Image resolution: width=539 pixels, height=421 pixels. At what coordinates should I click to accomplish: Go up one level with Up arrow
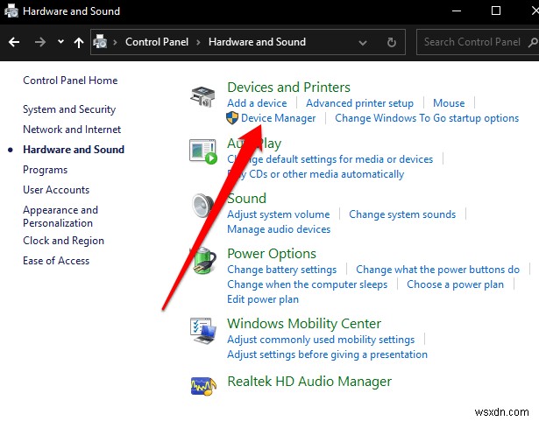click(79, 43)
